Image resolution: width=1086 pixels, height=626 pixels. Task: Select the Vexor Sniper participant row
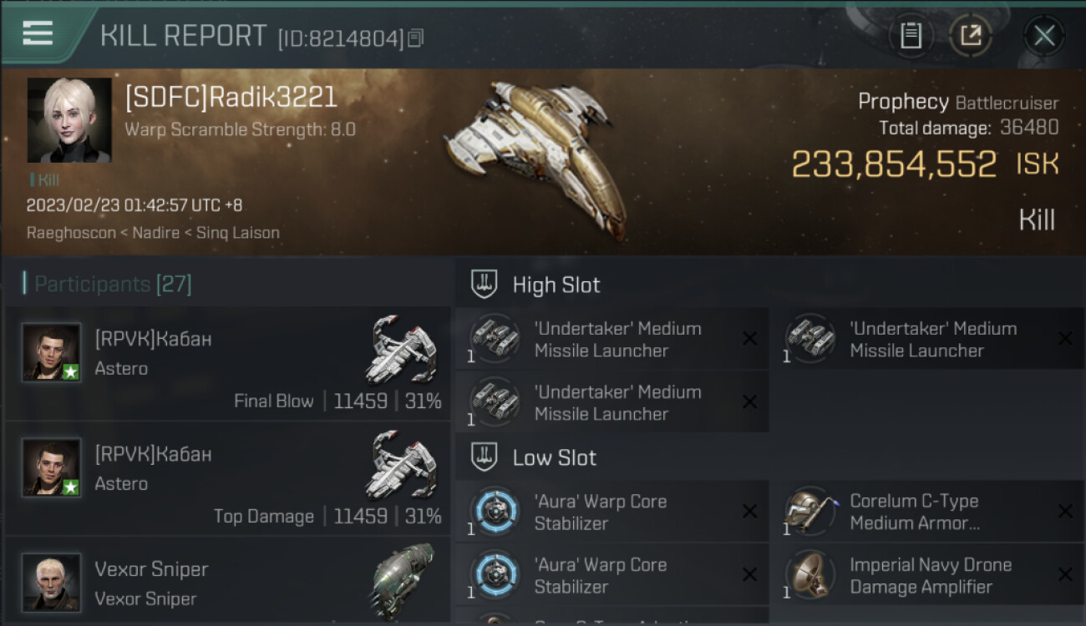coord(228,582)
